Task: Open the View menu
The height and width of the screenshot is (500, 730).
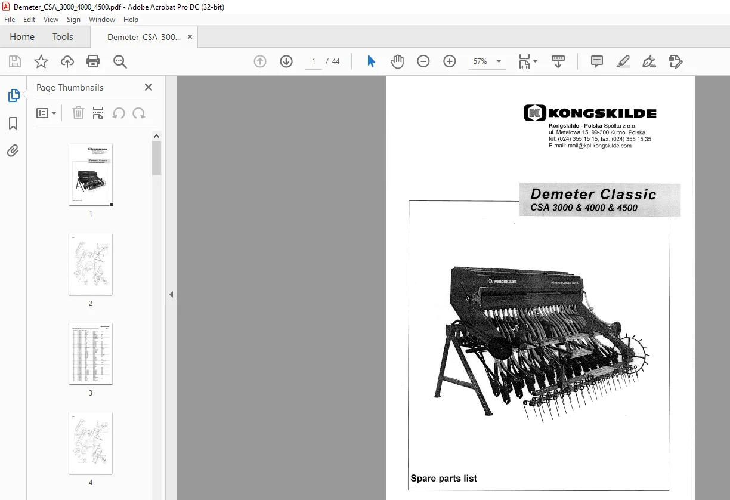Action: [x=51, y=20]
